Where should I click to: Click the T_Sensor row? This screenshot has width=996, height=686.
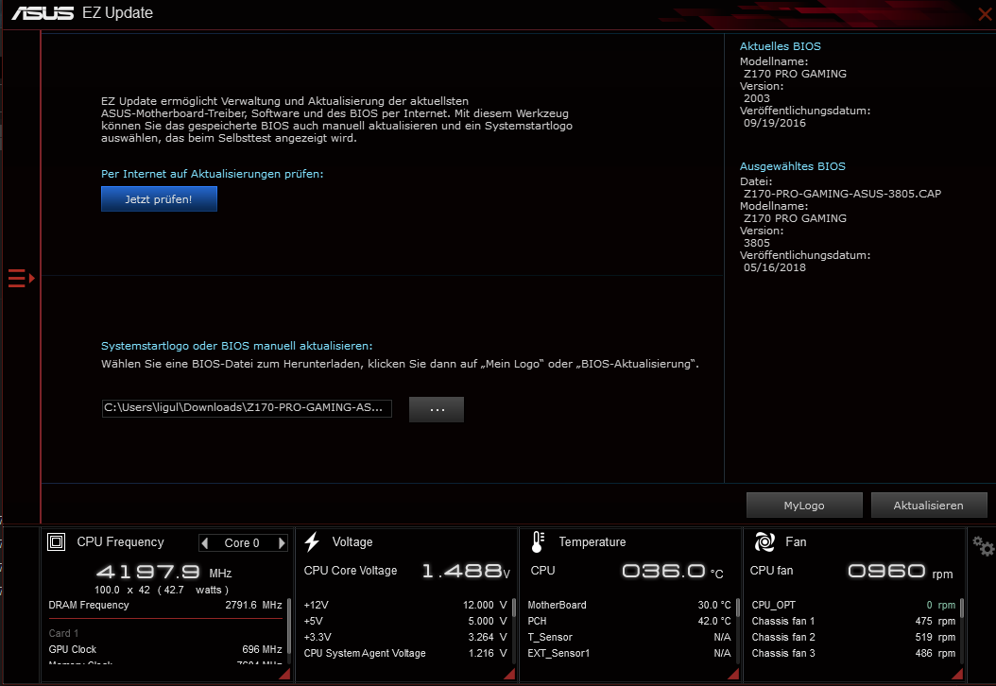[x=628, y=637]
